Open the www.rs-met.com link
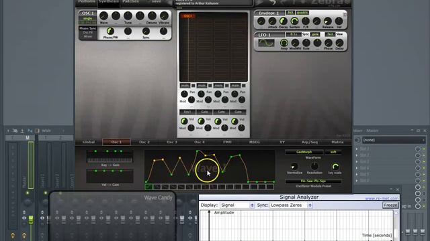This screenshot has width=430, height=241. coord(382,198)
